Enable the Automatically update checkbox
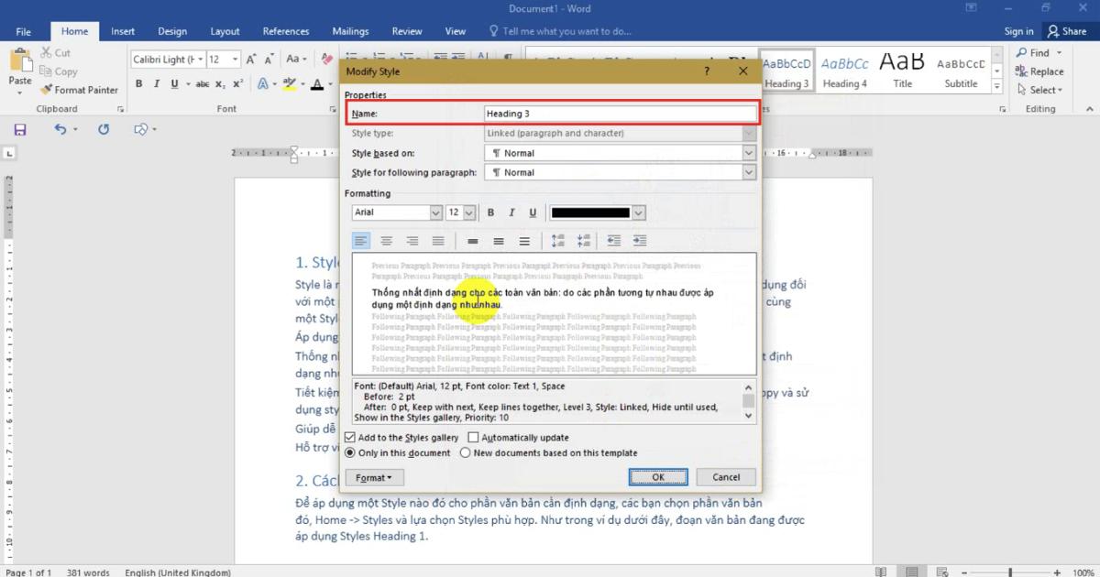Image resolution: width=1100 pixels, height=577 pixels. [x=474, y=438]
